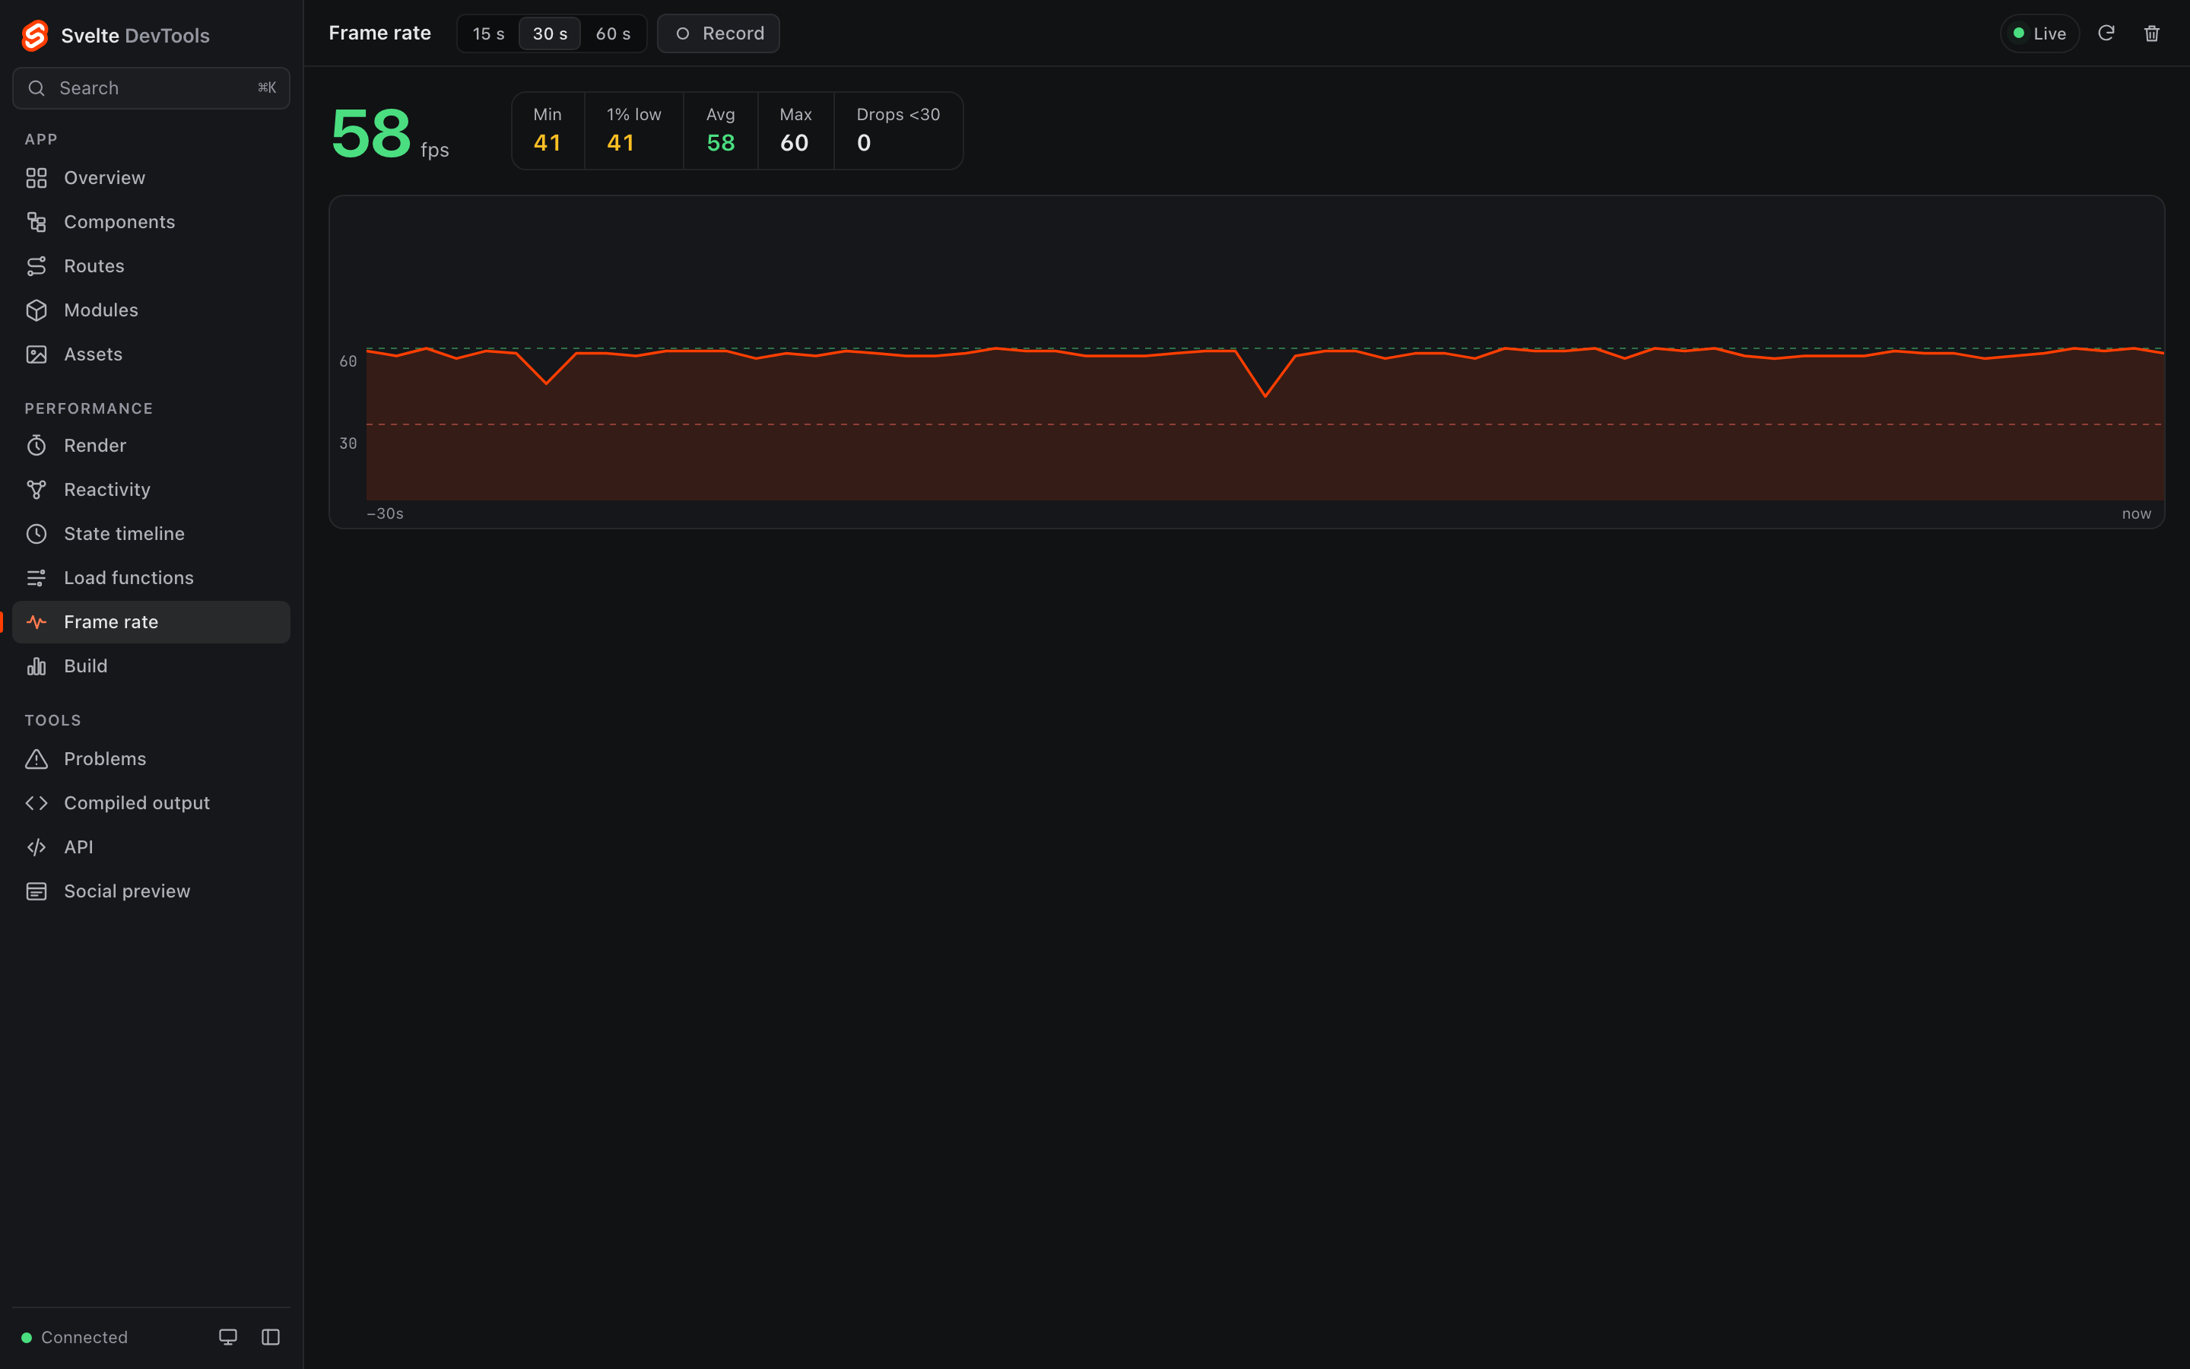Click the Assets image icon
This screenshot has height=1369, width=2190.
(36, 354)
